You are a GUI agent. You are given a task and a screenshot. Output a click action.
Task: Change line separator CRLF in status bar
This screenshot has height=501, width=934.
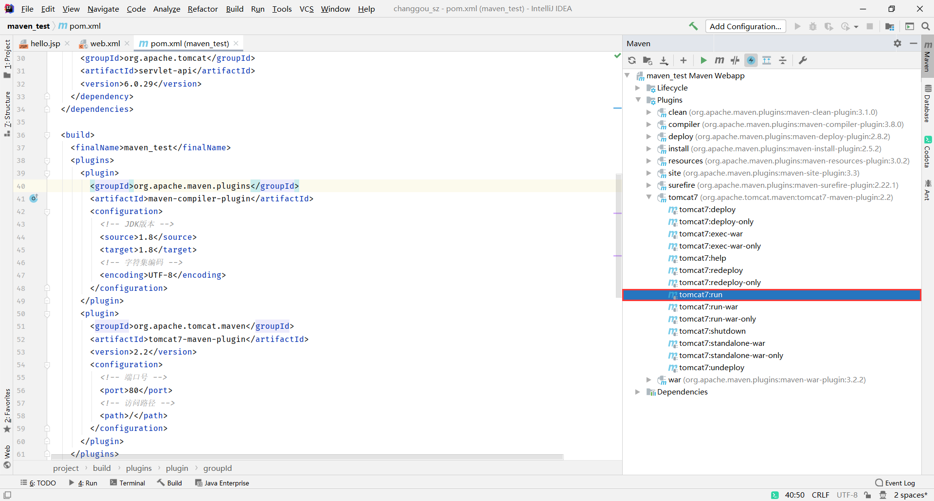pos(820,495)
